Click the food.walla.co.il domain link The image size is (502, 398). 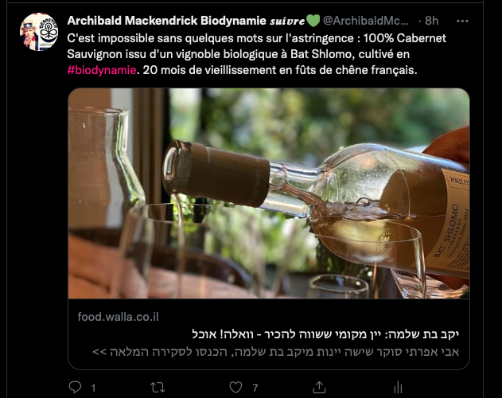click(x=118, y=317)
